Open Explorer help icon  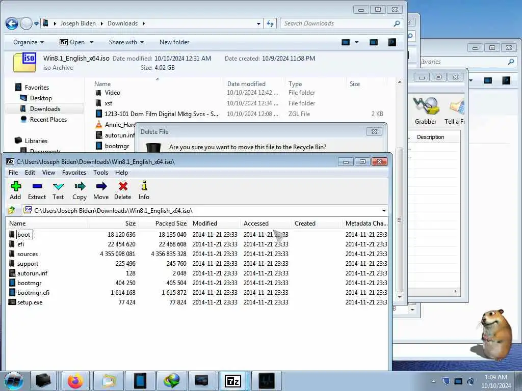click(x=392, y=42)
